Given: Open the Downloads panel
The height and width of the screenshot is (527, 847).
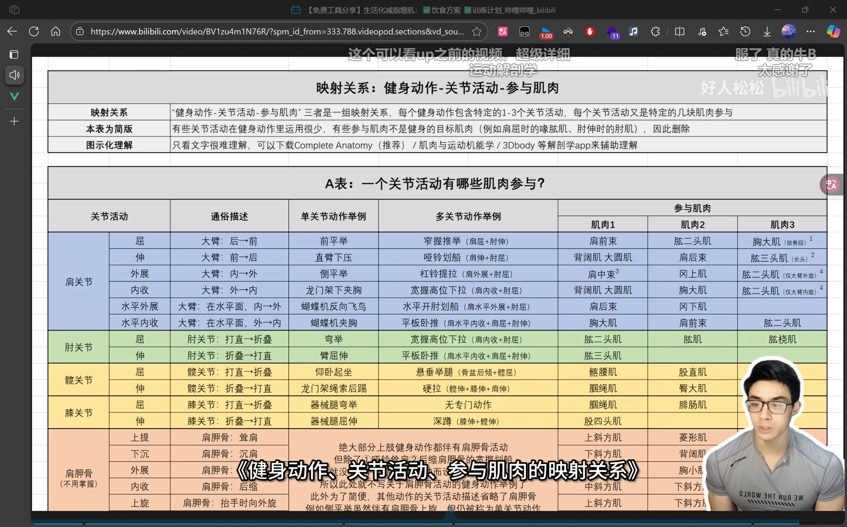Looking at the screenshot, I should (767, 31).
